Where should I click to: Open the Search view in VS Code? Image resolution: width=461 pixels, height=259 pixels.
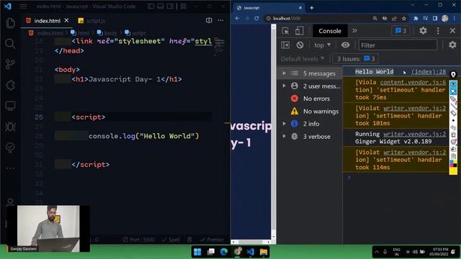[x=10, y=43]
